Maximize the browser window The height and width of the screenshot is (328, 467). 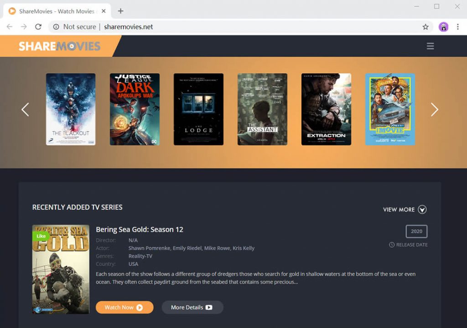[x=436, y=6]
